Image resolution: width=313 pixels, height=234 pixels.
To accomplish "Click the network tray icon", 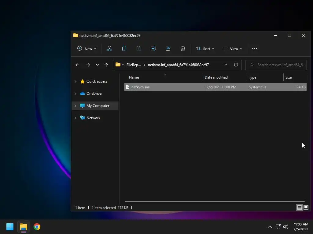I will pos(278,227).
